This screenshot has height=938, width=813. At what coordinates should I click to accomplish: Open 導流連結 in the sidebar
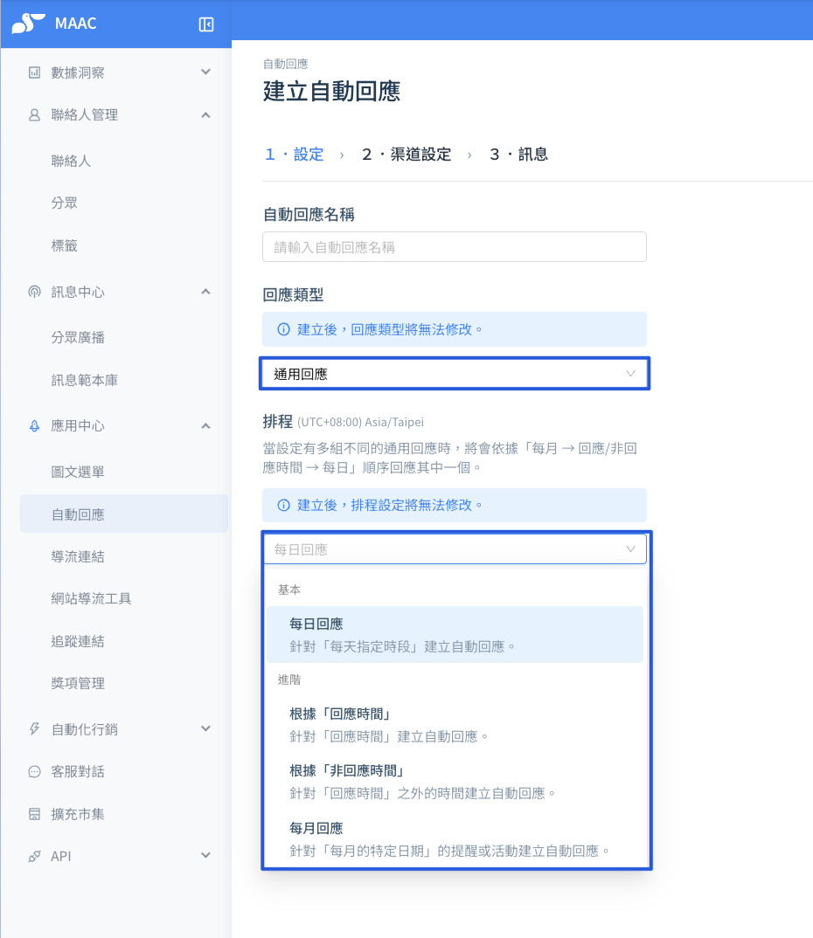pyautogui.click(x=78, y=556)
